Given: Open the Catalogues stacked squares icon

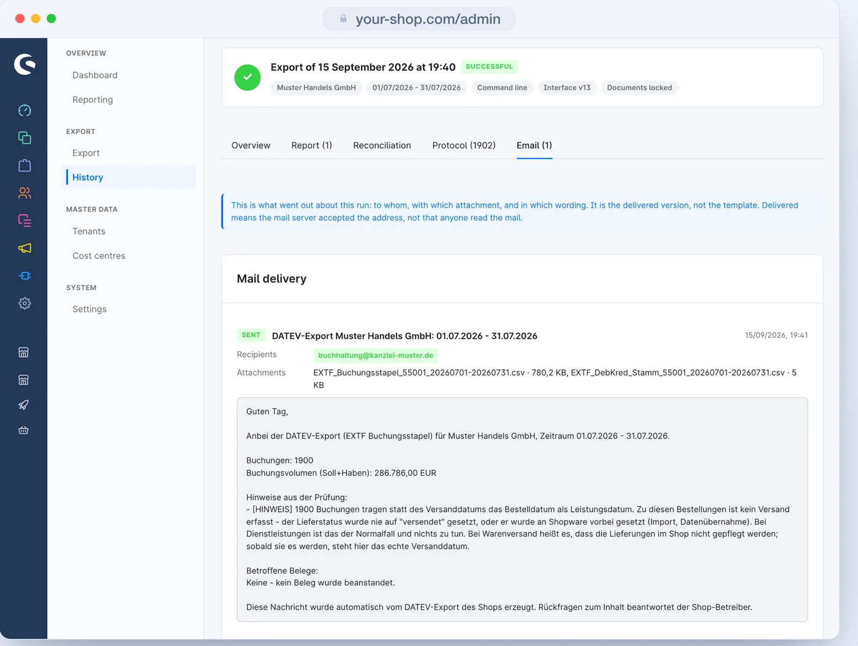Looking at the screenshot, I should [x=25, y=138].
